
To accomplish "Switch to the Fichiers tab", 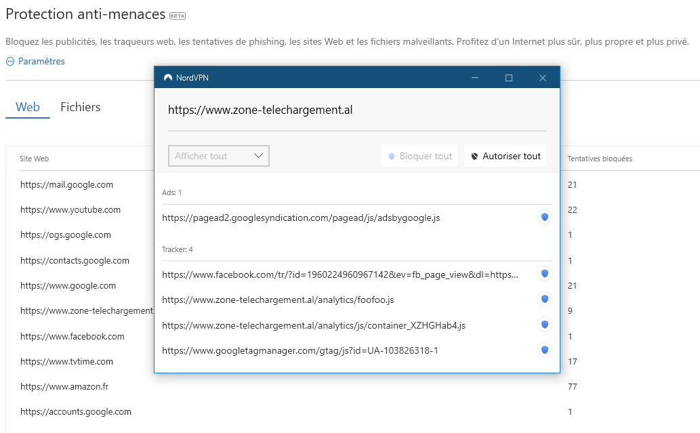I will 81,107.
